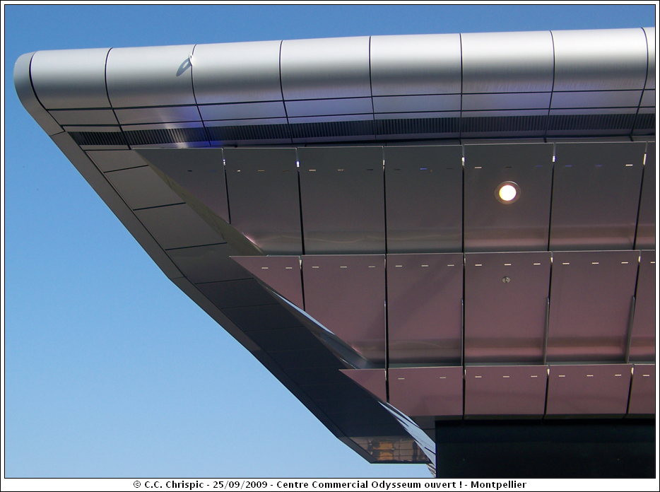Click the round glowing ceiling light
The image size is (660, 492).
point(507,192)
